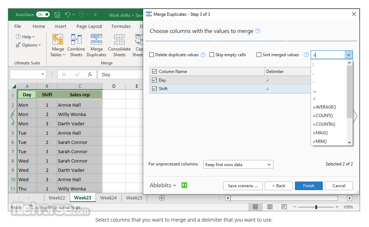Uncheck the Shift column checkbox

coord(154,88)
